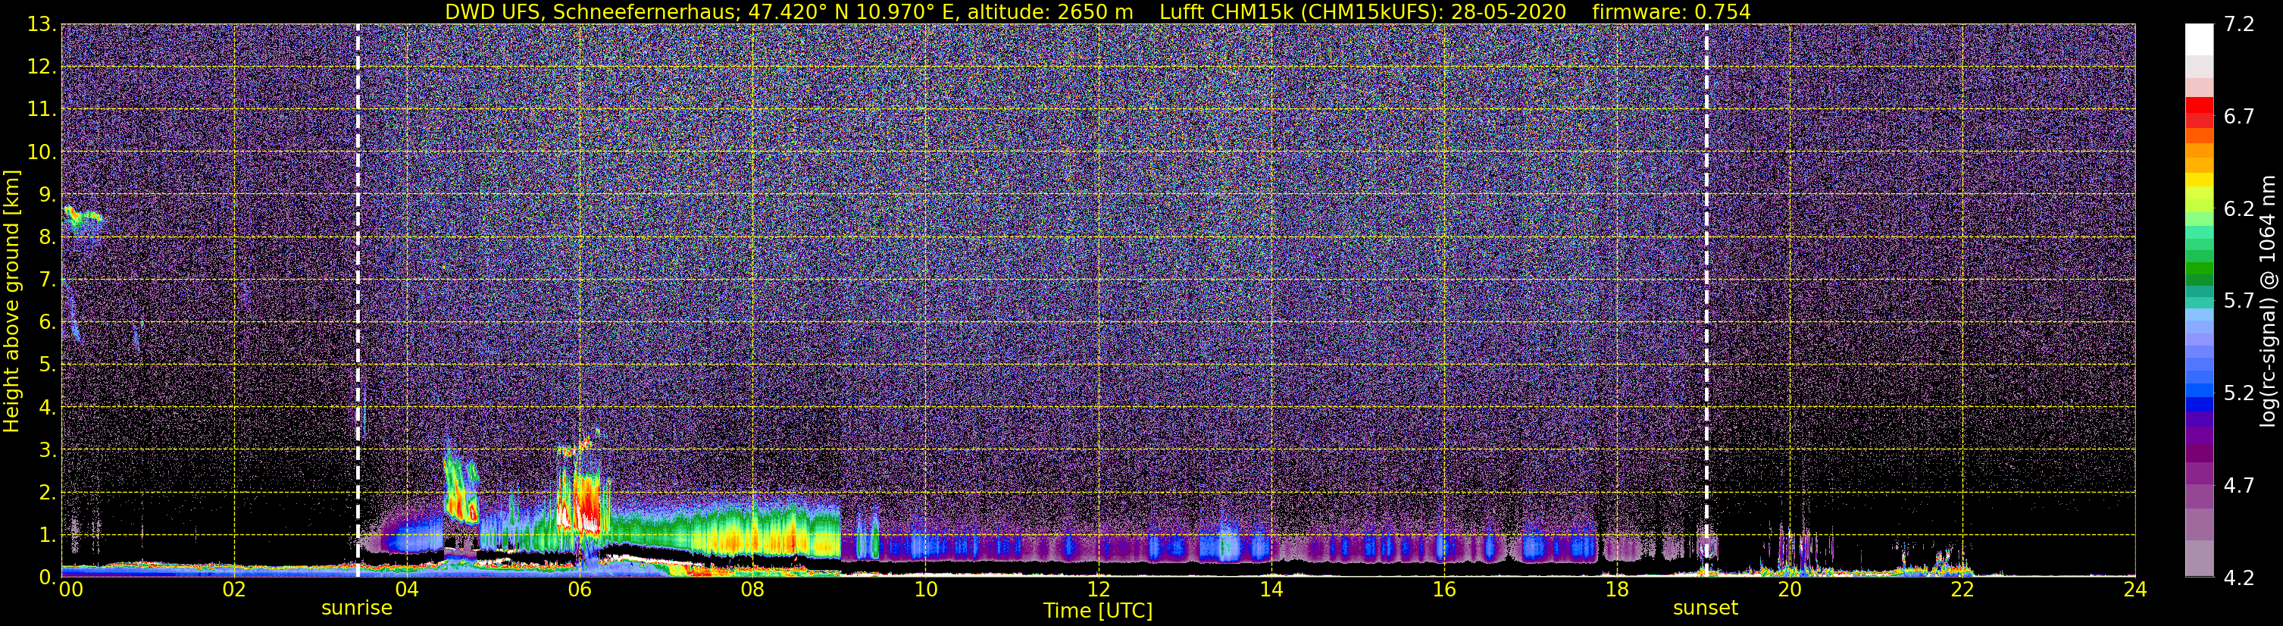Click the y-axis tick label '4.'
Image resolution: width=2283 pixels, height=626 pixels.
[x=48, y=407]
